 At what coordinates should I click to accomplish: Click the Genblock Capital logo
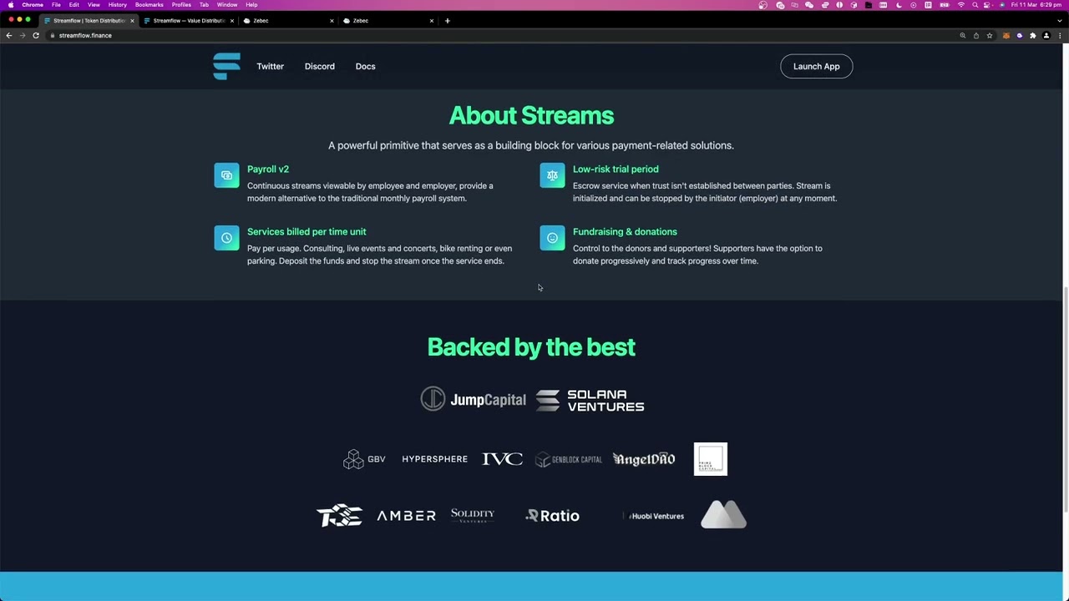pos(569,459)
